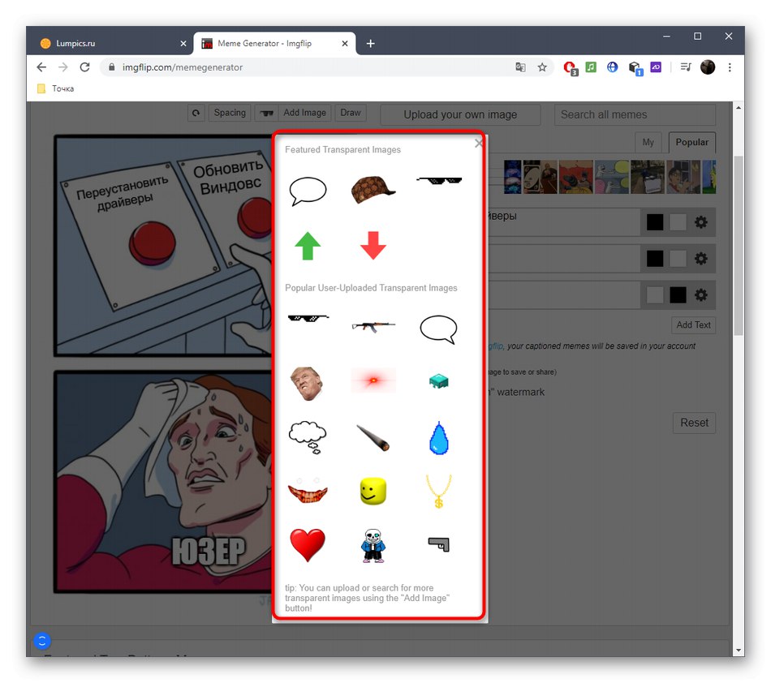Insert the AK-47 rifle image

pos(373,326)
